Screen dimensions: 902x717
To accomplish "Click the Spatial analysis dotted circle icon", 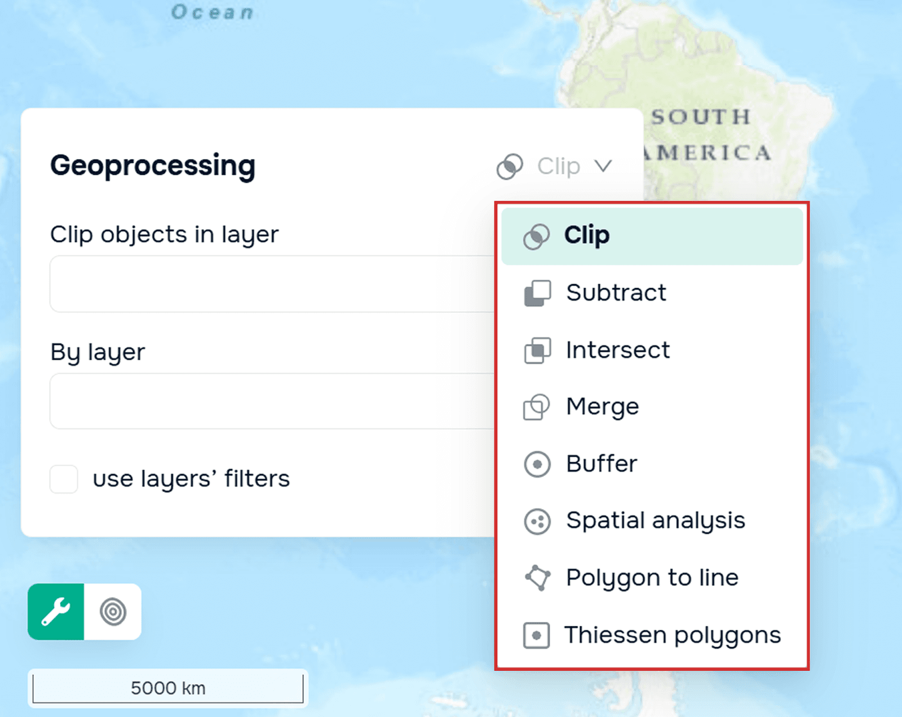I will [537, 521].
